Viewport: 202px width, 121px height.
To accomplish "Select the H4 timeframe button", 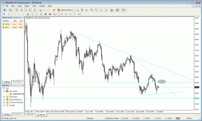I will pyautogui.click(x=75, y=14).
